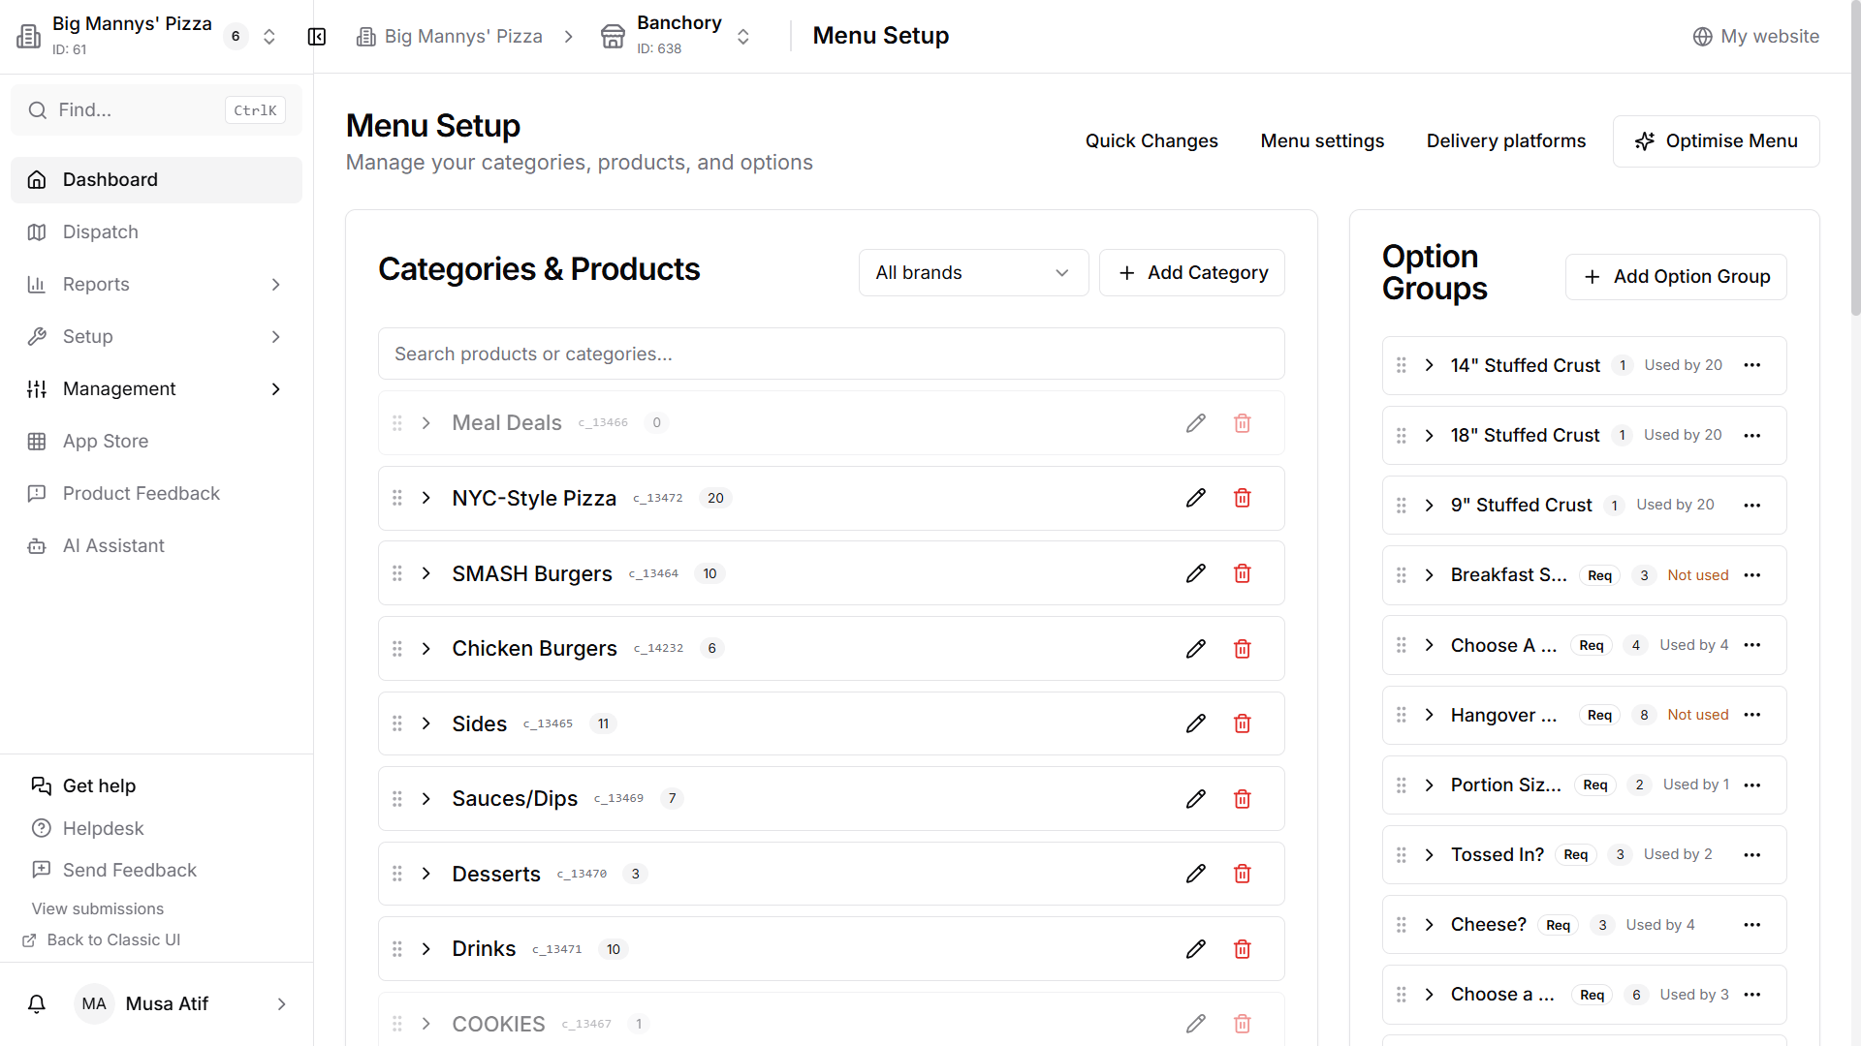Focus the search products or categories field

(832, 354)
